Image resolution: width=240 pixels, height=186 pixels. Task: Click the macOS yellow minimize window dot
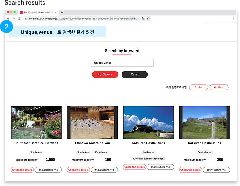tap(11, 12)
